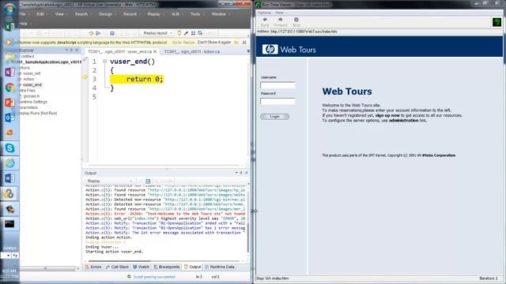Image resolution: width=506 pixels, height=284 pixels.
Task: Click the Replay play icon in VuGen toolbar
Action: tap(98, 33)
